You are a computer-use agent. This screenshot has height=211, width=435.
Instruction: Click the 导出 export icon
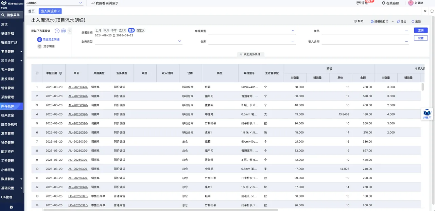(x=398, y=21)
